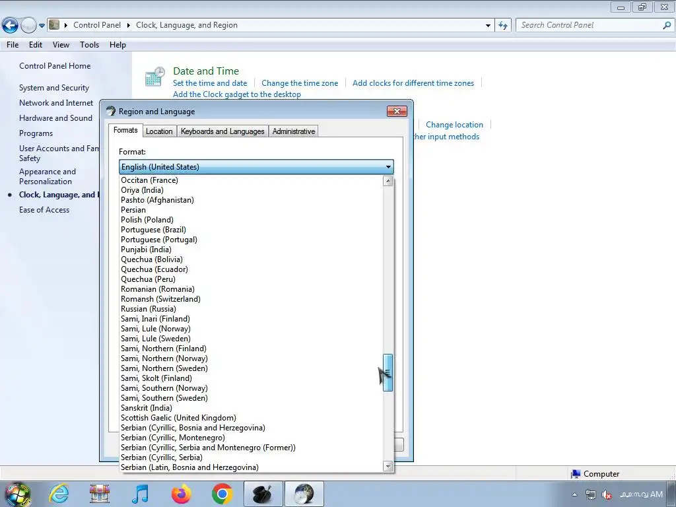Close the Region and Language dialog

397,111
